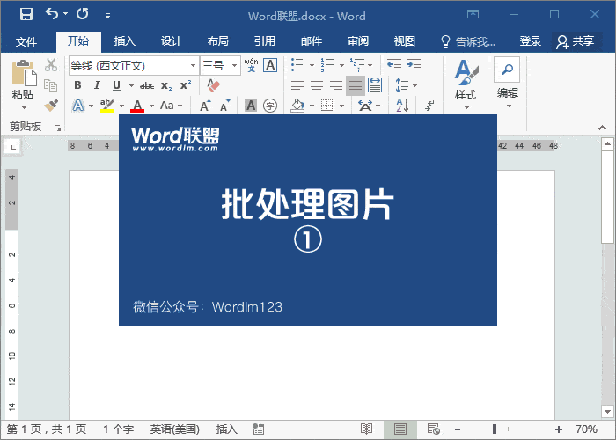Click the 告诉我 search box
The width and height of the screenshot is (616, 440).
click(468, 41)
